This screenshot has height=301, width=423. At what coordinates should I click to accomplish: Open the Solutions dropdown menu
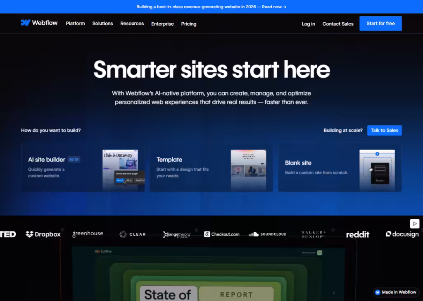pos(102,24)
